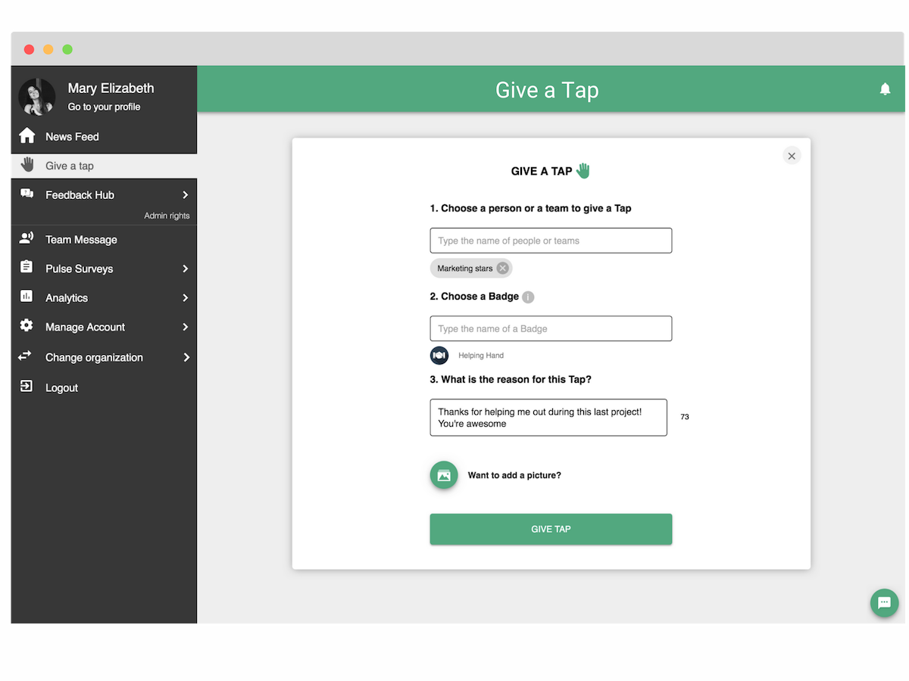This screenshot has height=681, width=909.
Task: Close the Give a Tap dialog
Action: click(792, 156)
